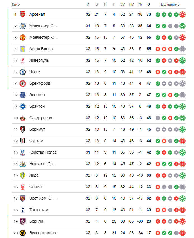The height and width of the screenshot is (238, 194).
Task: Click the Клуб column header
Action: pyautogui.click(x=16, y=4)
